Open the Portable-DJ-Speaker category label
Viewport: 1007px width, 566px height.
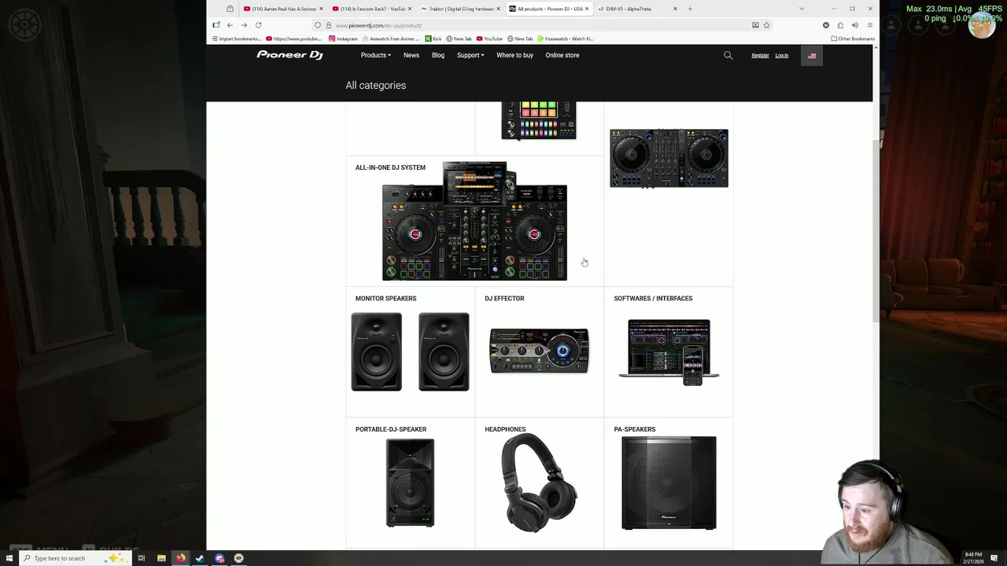click(391, 429)
